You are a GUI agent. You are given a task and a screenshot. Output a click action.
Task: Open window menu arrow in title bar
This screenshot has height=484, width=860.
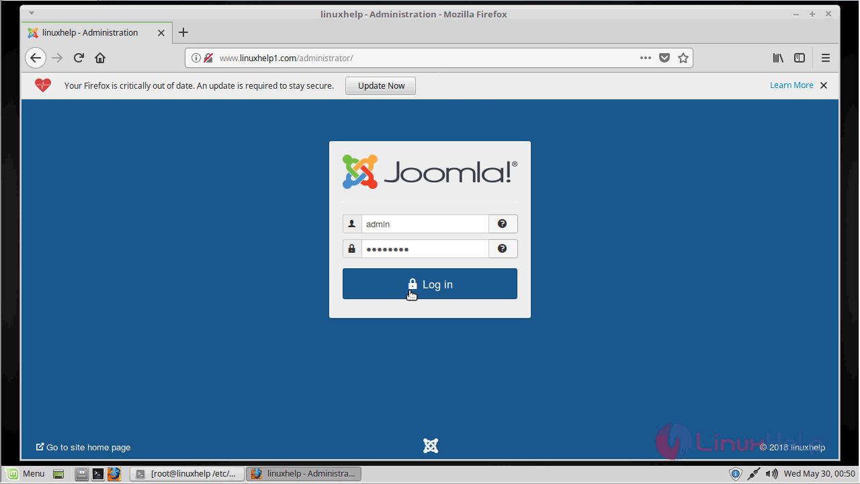(31, 13)
